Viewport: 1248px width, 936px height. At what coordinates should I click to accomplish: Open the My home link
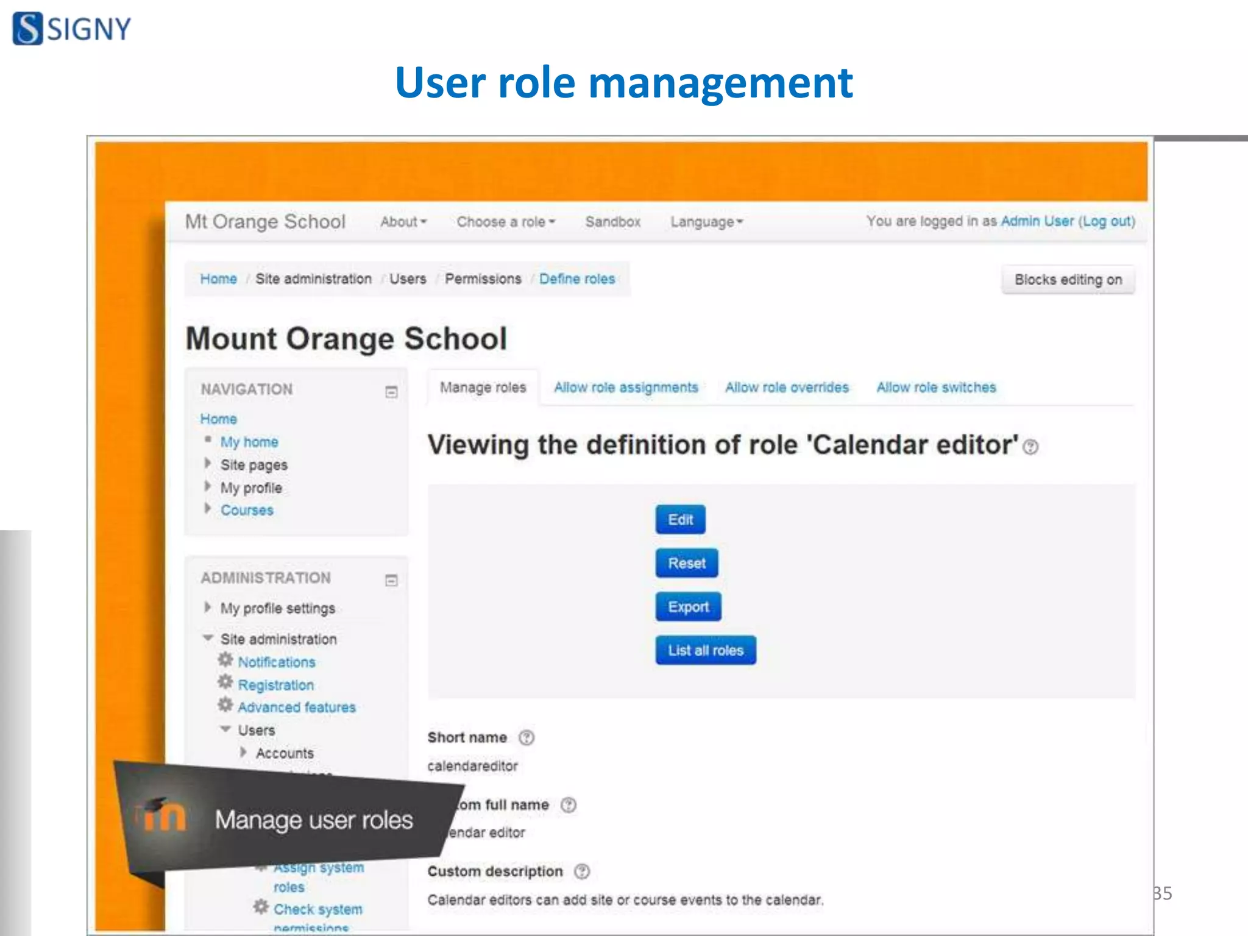[249, 442]
